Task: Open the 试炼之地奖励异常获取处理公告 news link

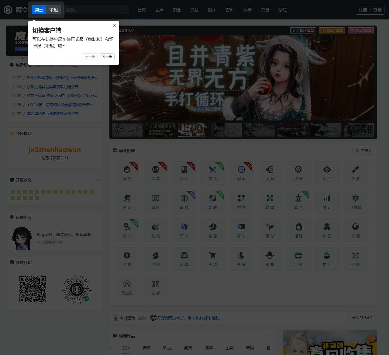Action: click(53, 87)
